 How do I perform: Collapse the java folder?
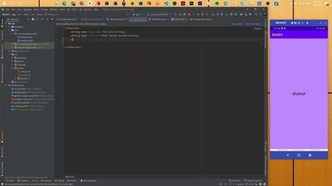tap(9, 30)
